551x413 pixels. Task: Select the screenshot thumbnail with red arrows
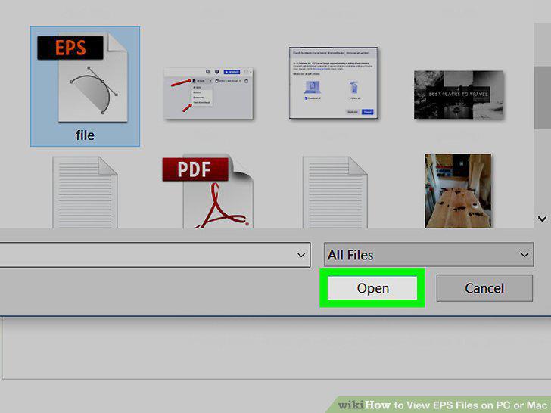(208, 94)
